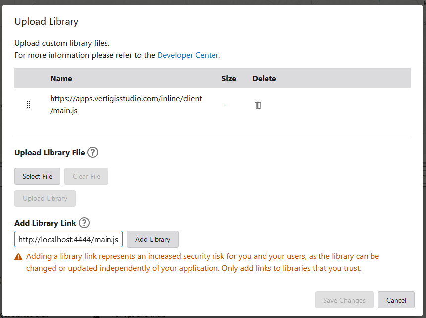Click the Save Changes button
426x318 pixels.
click(344, 300)
